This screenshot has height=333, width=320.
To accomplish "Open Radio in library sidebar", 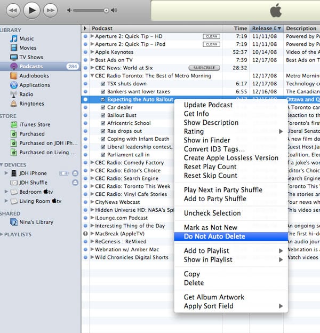I will tap(26, 94).
